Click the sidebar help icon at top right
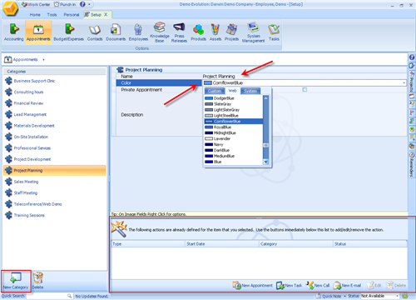 pos(412,57)
